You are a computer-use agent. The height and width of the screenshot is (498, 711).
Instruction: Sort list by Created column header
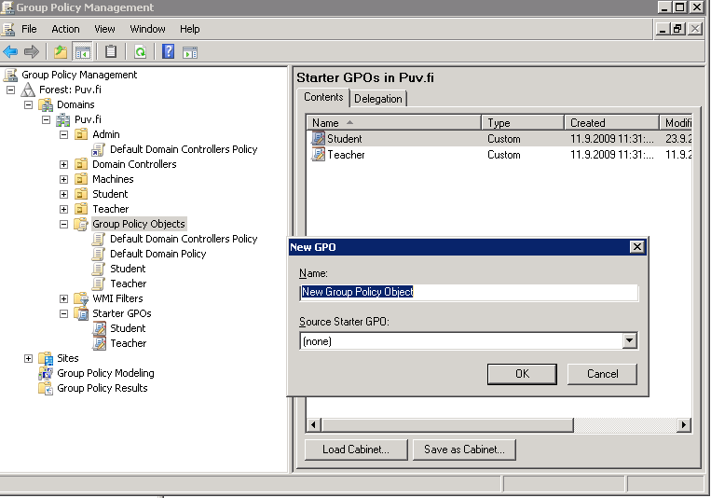(x=611, y=122)
